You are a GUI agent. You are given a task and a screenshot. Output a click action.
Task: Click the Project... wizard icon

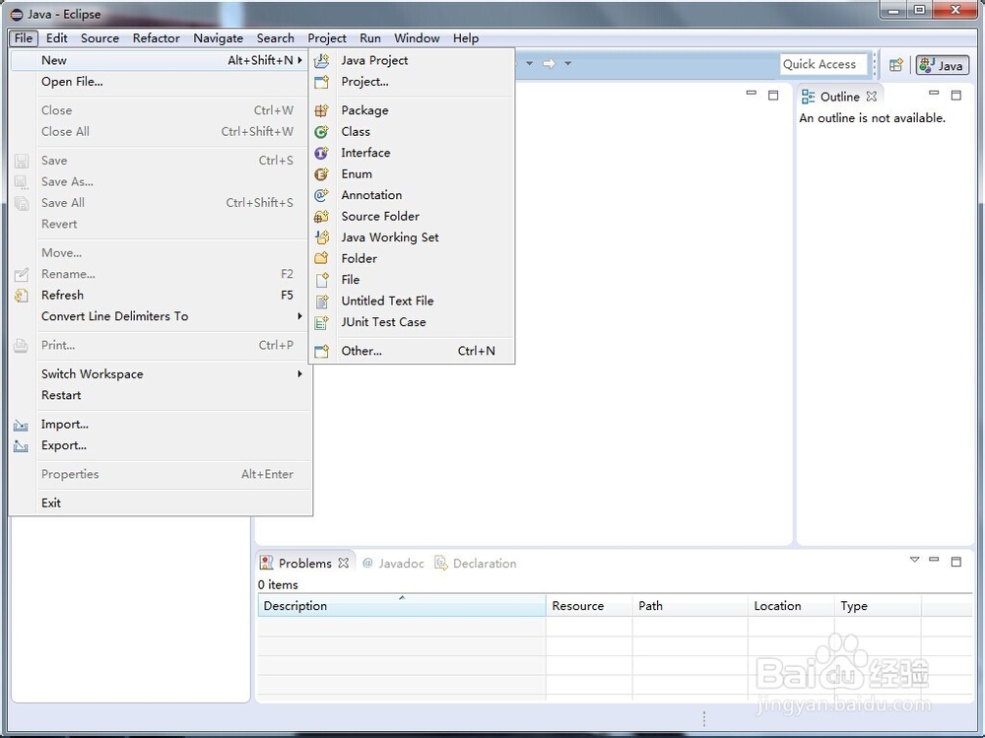(322, 82)
